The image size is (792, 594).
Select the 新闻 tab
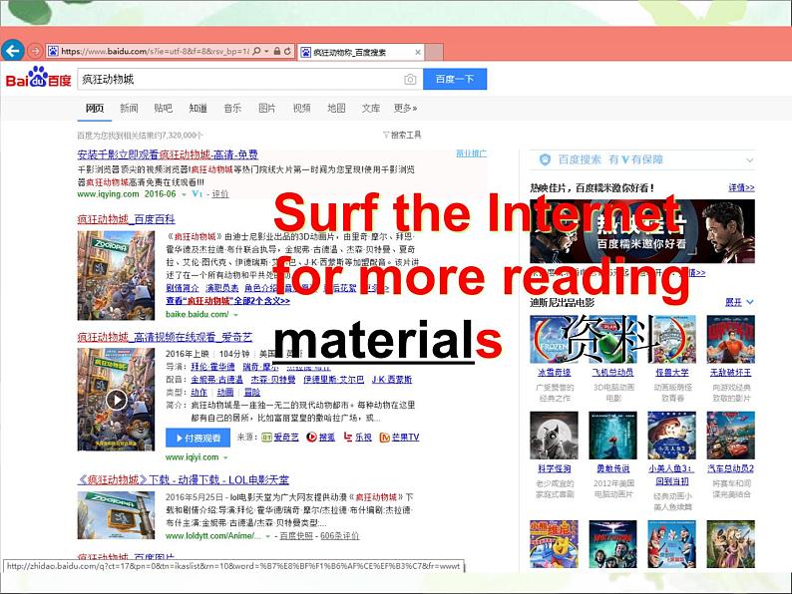click(x=129, y=108)
